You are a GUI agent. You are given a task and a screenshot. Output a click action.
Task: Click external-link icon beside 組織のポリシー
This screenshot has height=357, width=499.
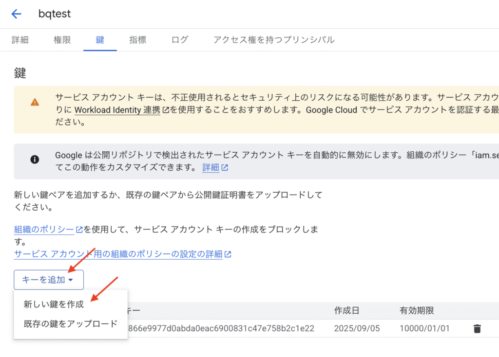click(79, 229)
